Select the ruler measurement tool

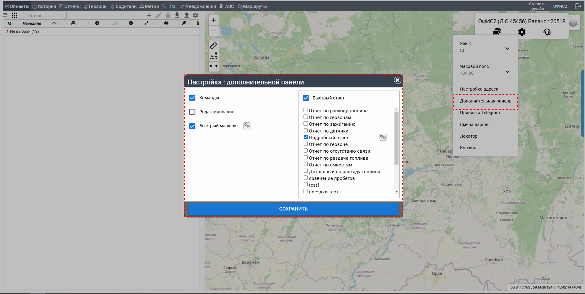click(213, 46)
